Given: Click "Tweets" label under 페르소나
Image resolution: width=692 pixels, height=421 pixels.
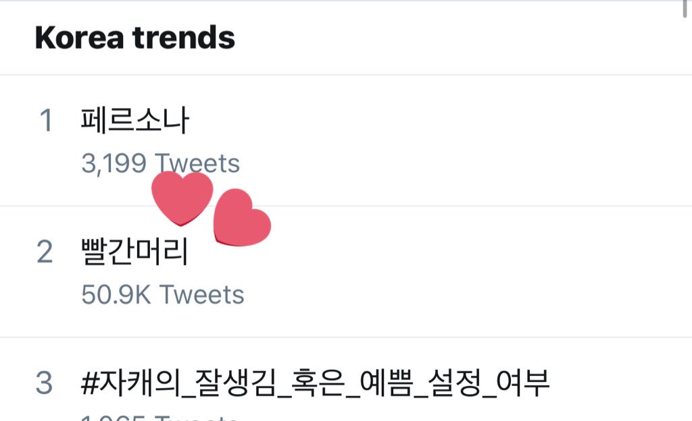Looking at the screenshot, I should pyautogui.click(x=198, y=164).
